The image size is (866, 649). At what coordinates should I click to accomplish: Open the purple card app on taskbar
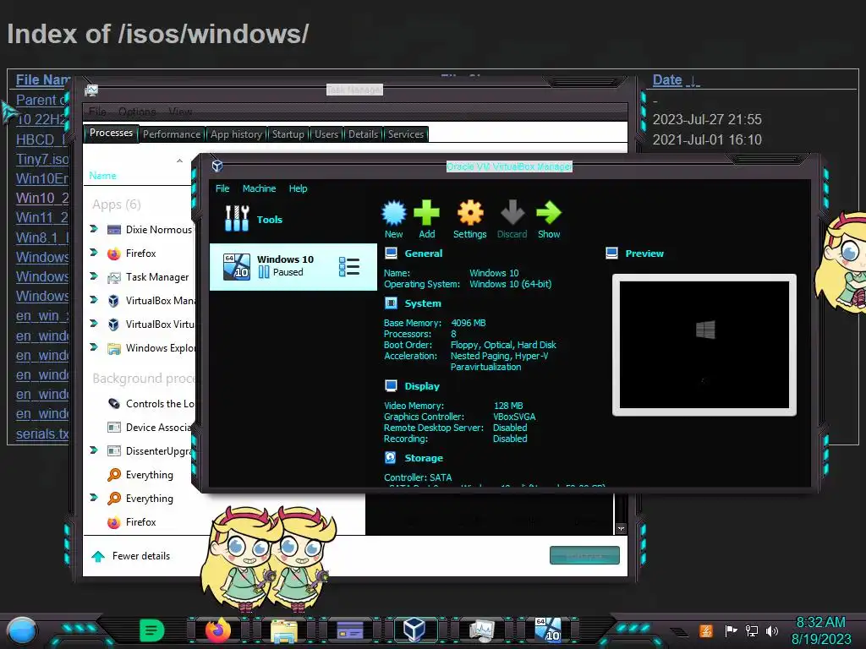click(x=349, y=630)
